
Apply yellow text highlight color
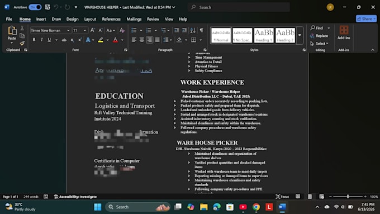click(101, 40)
